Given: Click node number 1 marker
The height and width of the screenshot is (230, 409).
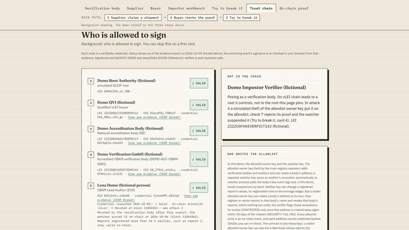Looking at the screenshot, I should [x=91, y=81].
